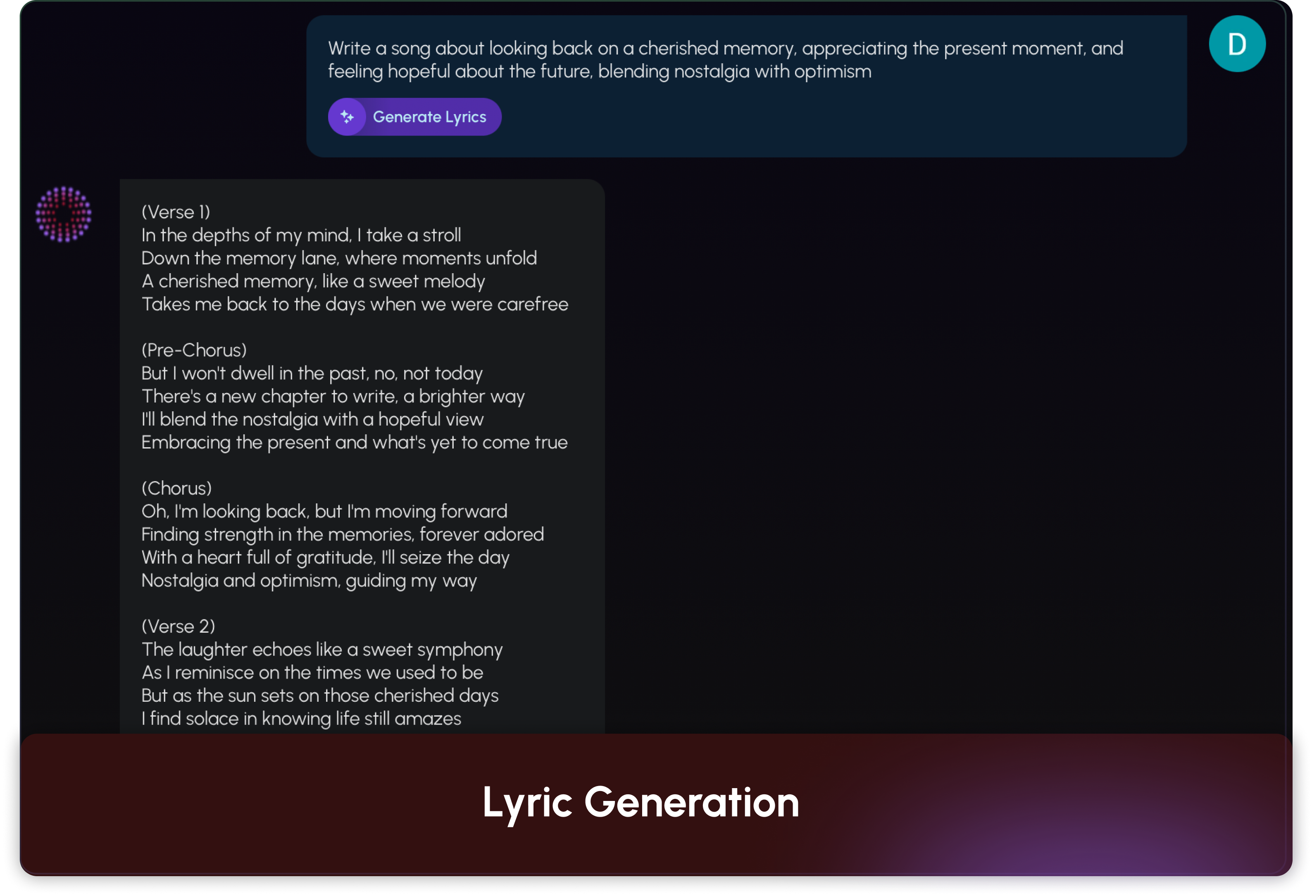1312x896 pixels.
Task: Click 'Finding strength in the memories' line
Action: click(342, 535)
